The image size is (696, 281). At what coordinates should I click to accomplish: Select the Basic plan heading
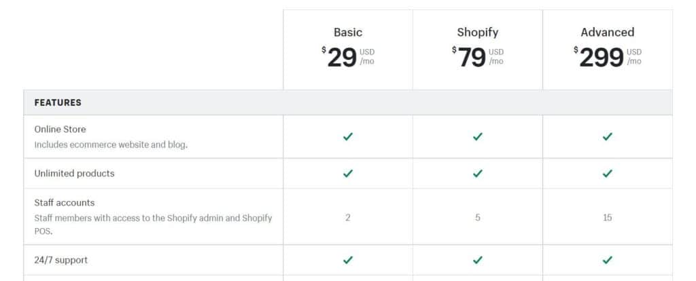[x=348, y=33]
